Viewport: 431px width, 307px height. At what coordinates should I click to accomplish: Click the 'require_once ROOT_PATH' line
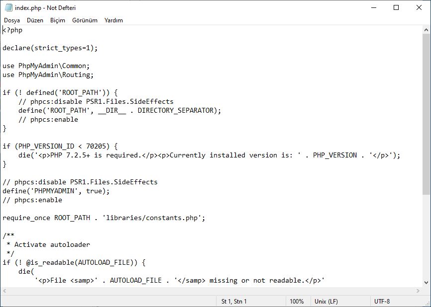pyautogui.click(x=104, y=218)
